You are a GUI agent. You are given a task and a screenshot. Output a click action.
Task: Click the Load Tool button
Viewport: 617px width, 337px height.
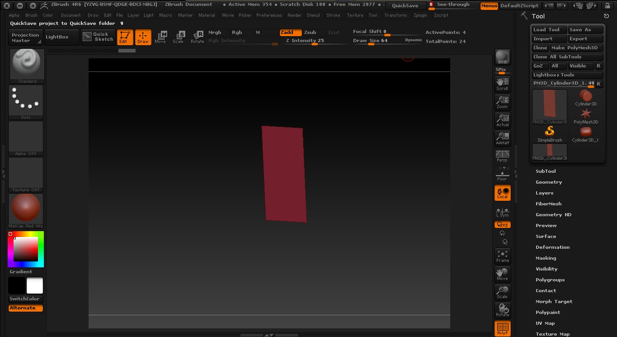click(x=549, y=30)
